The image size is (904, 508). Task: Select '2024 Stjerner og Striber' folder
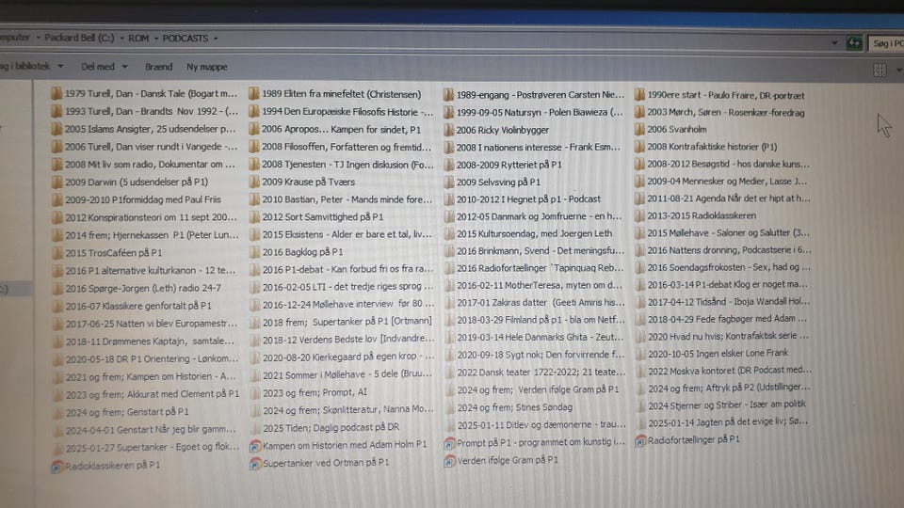(x=720, y=405)
